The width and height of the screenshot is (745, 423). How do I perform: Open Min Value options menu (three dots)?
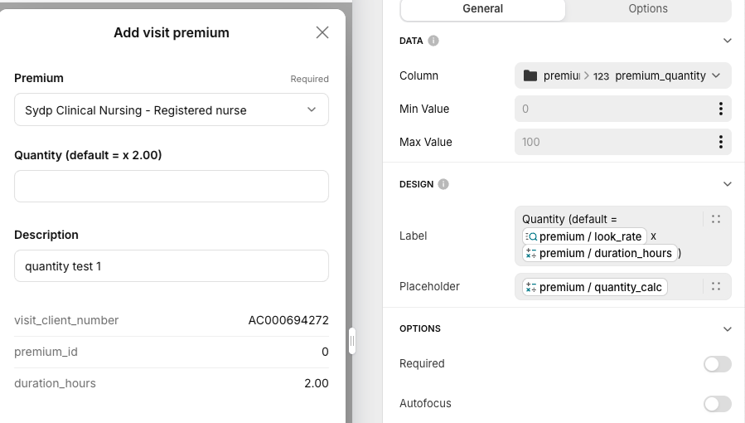pyautogui.click(x=720, y=109)
